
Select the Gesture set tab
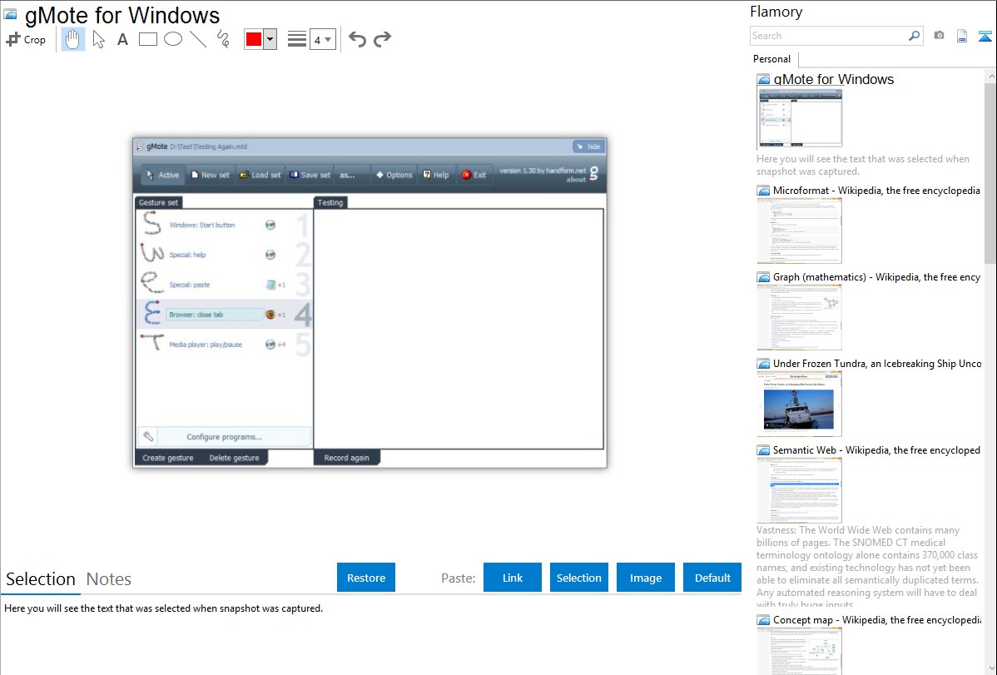(158, 202)
